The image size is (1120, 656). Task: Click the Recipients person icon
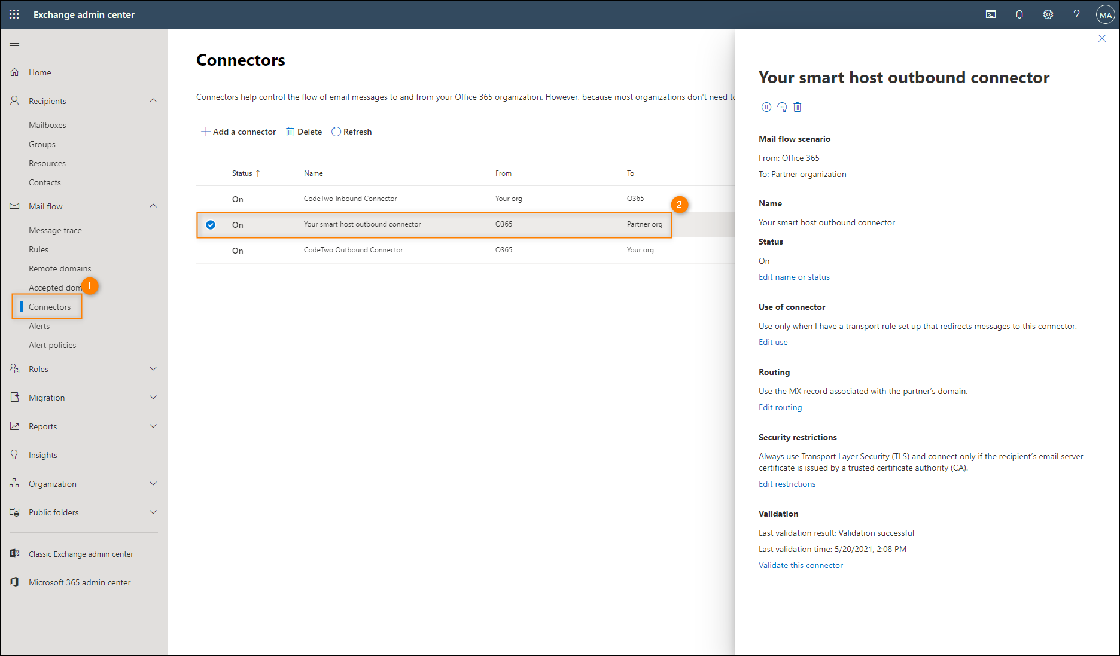pos(14,100)
